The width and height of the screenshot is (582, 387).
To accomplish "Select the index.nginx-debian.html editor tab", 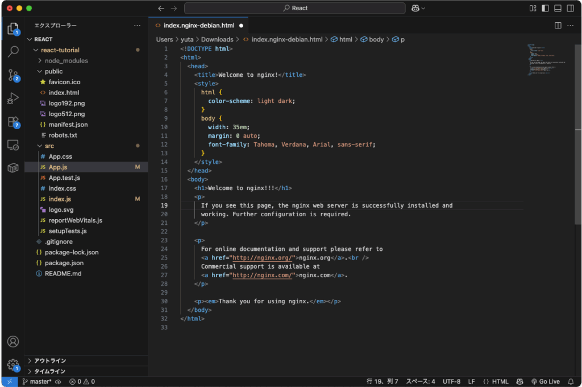I will 199,25.
